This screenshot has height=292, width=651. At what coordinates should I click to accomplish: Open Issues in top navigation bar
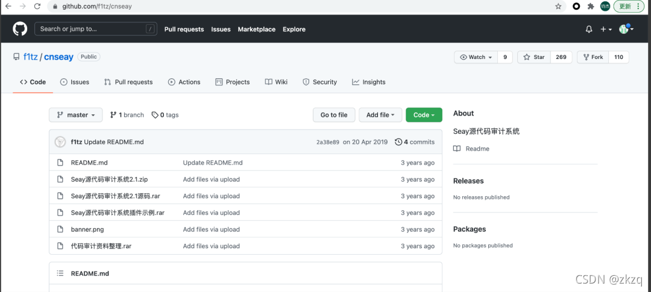coord(221,30)
